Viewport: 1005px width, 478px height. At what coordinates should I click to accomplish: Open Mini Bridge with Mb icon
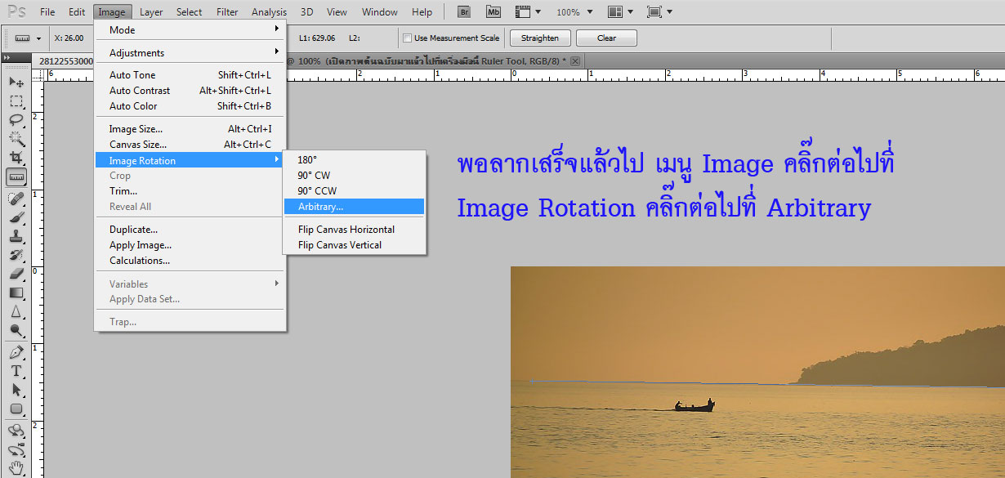coord(493,12)
